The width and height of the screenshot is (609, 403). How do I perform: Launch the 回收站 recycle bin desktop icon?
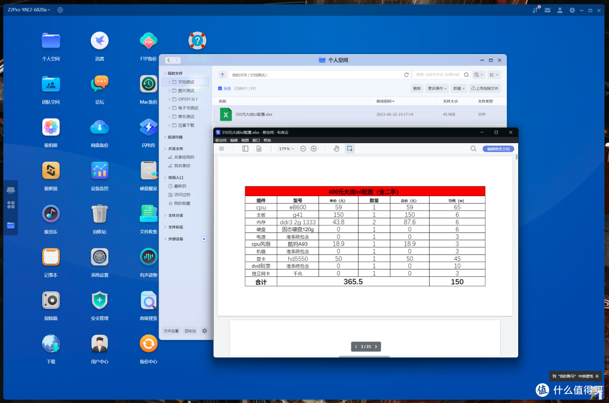(100, 214)
